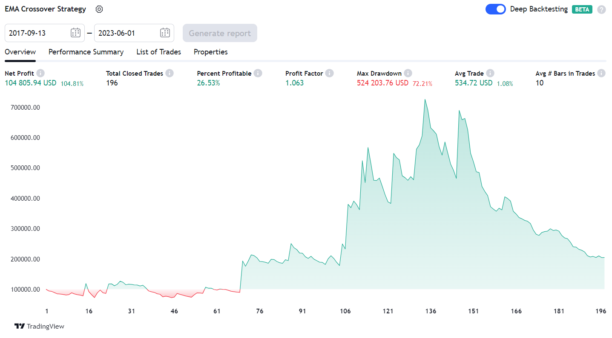Click the end date field 2023-06-01
Screen dimensions: 612x338
coord(126,33)
